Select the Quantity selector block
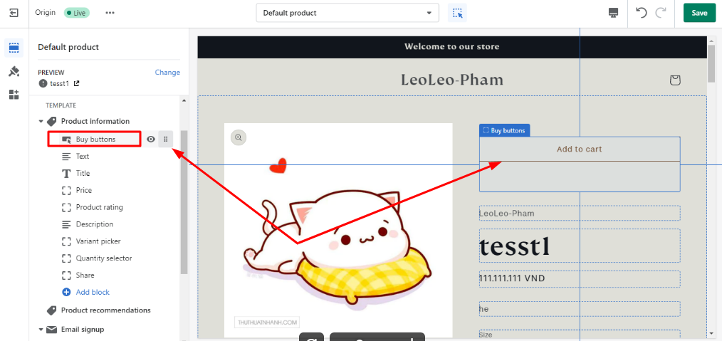 click(104, 258)
